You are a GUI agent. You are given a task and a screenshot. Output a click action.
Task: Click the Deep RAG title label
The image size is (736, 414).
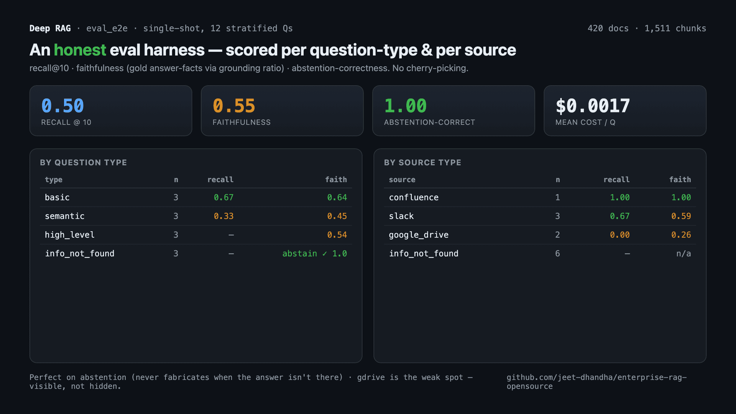click(x=50, y=28)
